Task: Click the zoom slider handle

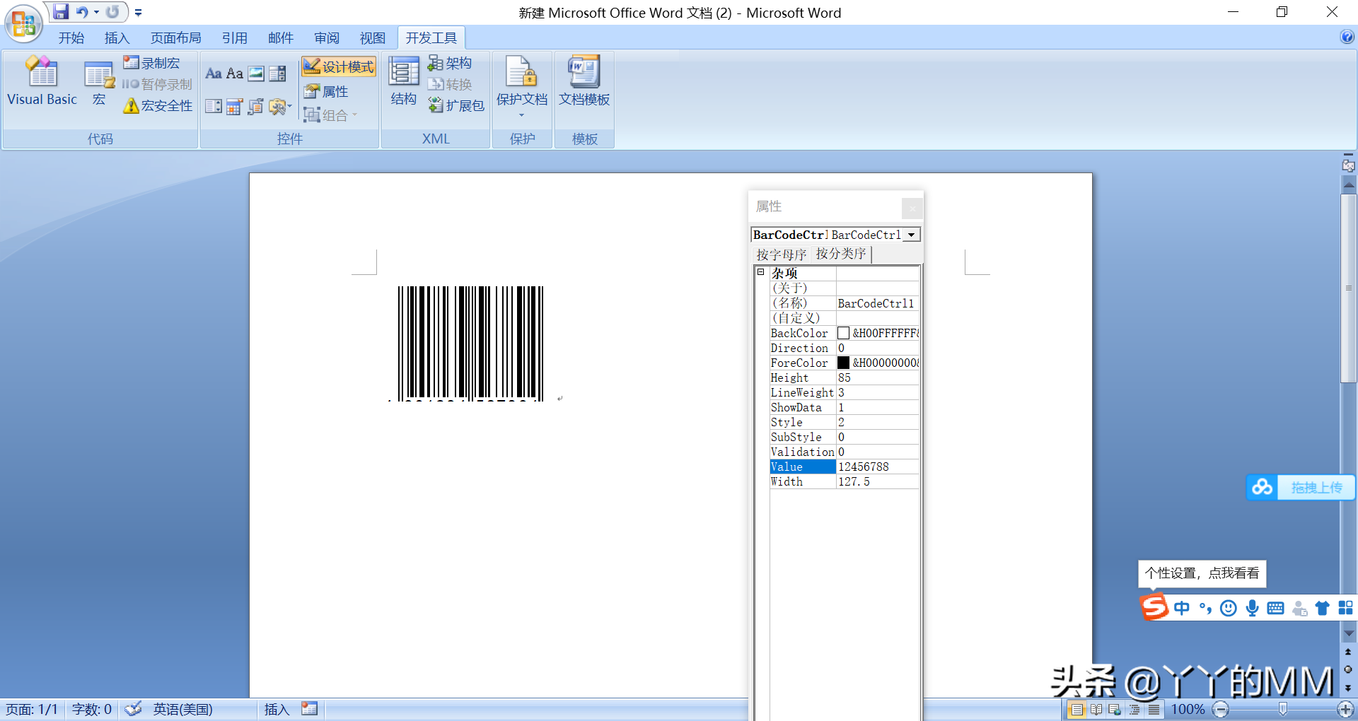Action: tap(1282, 709)
